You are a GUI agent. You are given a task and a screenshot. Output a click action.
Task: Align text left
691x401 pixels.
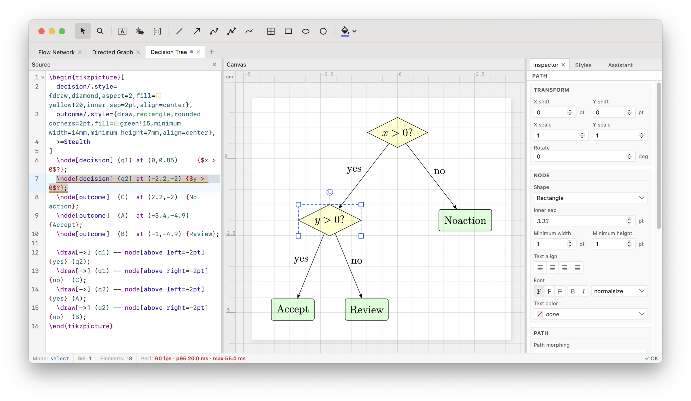point(540,268)
